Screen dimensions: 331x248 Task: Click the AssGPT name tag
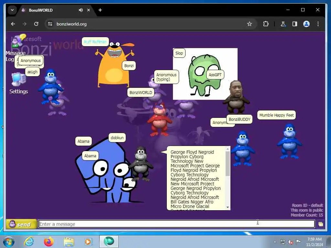point(215,75)
